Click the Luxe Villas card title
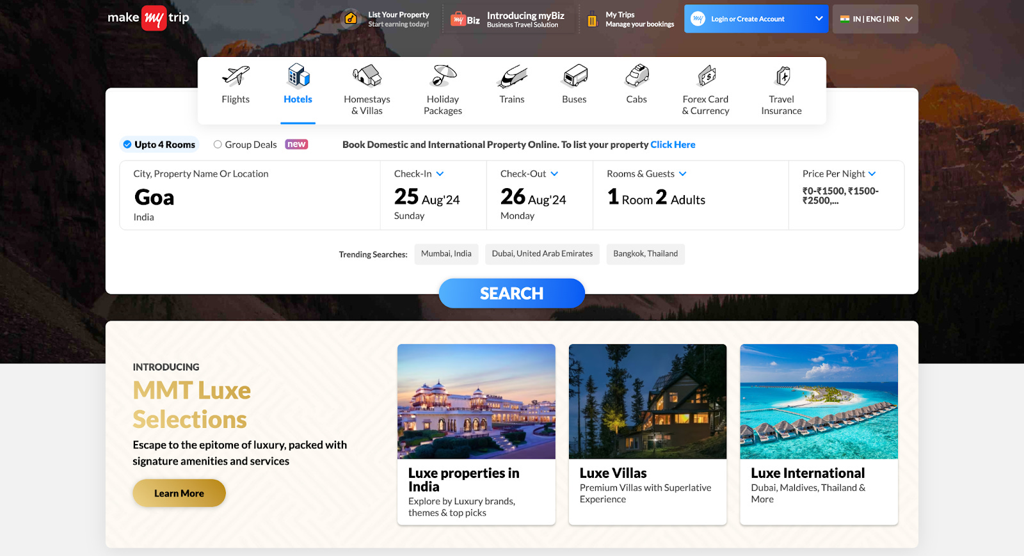 click(x=613, y=473)
